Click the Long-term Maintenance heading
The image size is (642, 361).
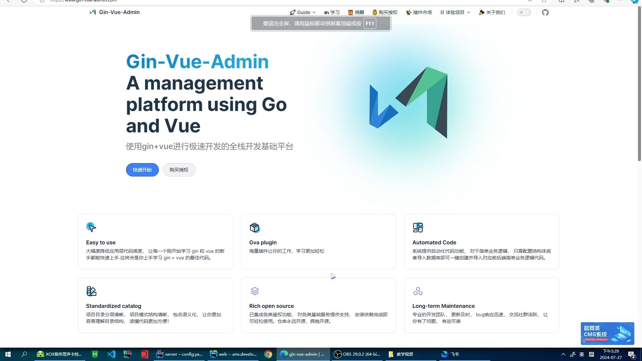[x=443, y=306]
